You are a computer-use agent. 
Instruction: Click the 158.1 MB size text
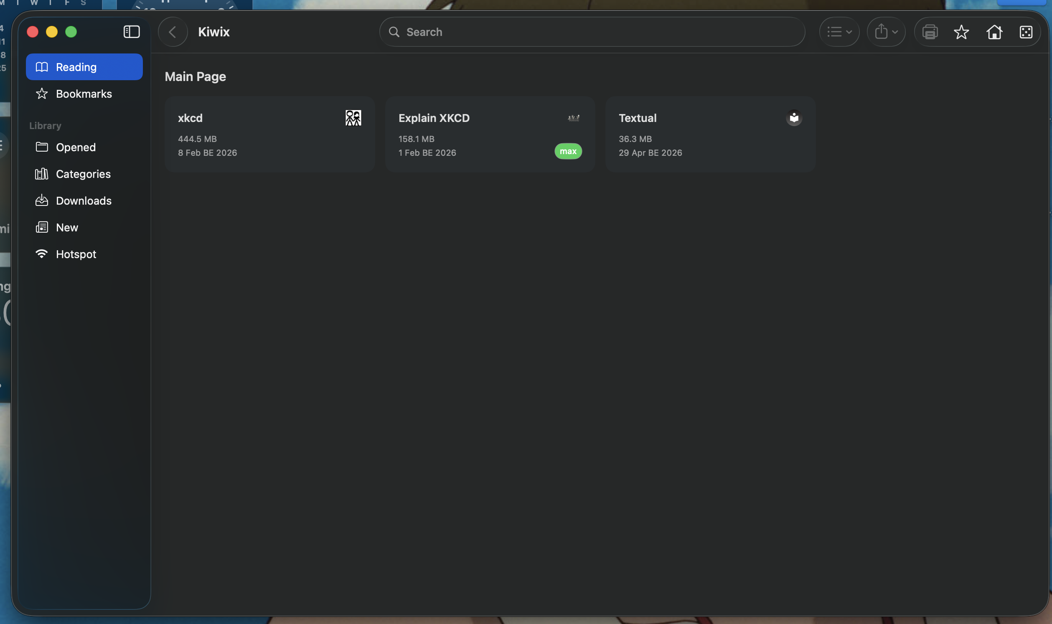(417, 139)
